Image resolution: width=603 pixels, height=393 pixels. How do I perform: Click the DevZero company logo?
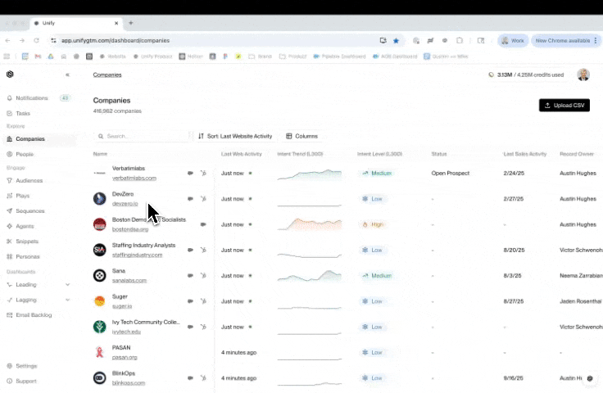(x=100, y=199)
